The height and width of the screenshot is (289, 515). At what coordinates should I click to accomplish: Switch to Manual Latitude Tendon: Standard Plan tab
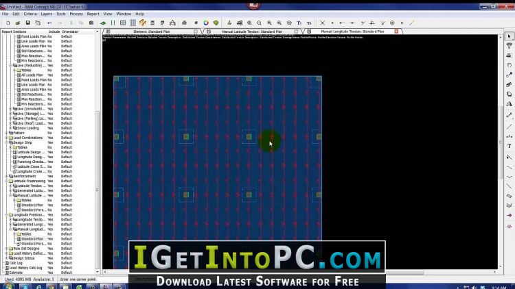(252, 32)
